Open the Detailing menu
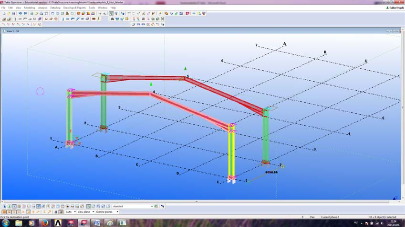The height and width of the screenshot is (227, 405). click(x=55, y=8)
